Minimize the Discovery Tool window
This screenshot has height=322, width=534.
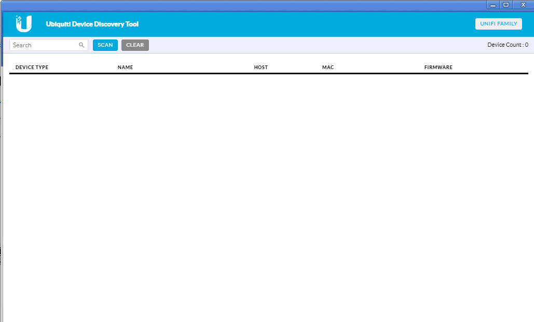pyautogui.click(x=493, y=5)
